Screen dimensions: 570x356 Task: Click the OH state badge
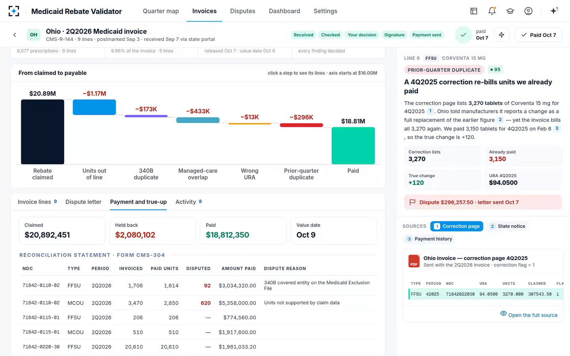[x=34, y=35]
